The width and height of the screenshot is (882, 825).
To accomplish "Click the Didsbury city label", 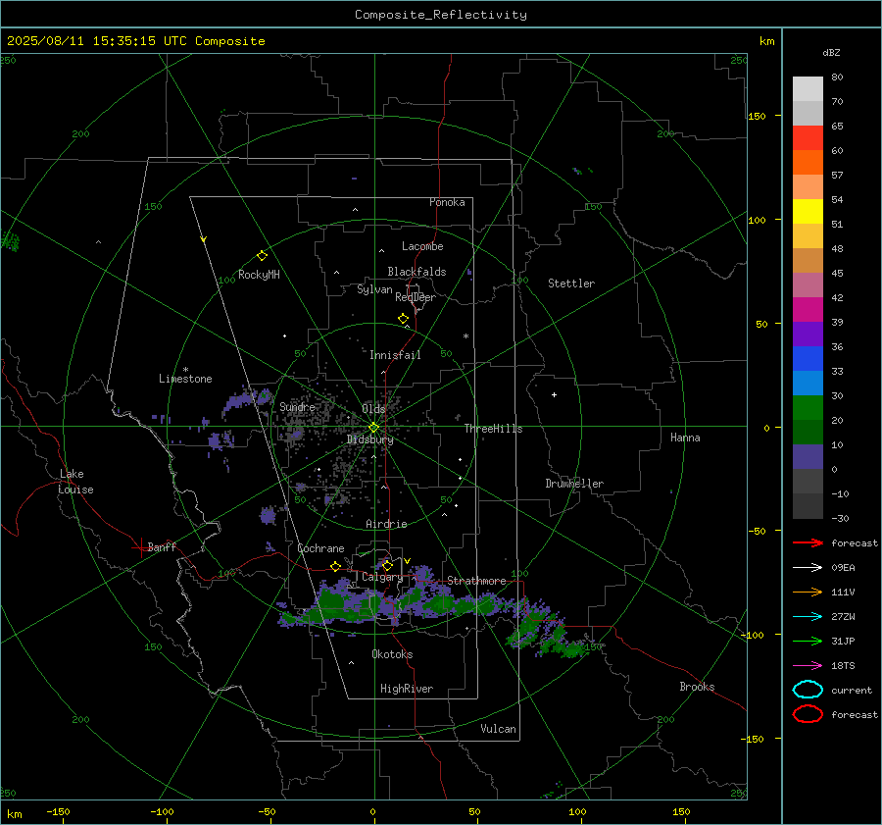I will click(x=369, y=439).
